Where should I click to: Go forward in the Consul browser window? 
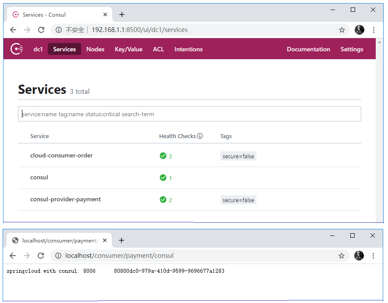[27, 30]
